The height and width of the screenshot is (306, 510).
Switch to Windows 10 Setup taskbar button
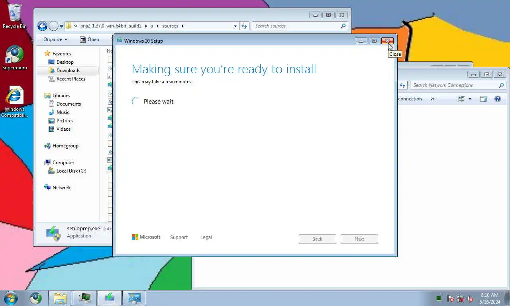click(110, 298)
